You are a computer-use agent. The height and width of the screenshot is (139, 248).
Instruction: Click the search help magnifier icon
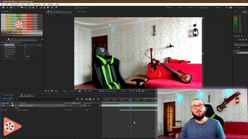coord(235,8)
